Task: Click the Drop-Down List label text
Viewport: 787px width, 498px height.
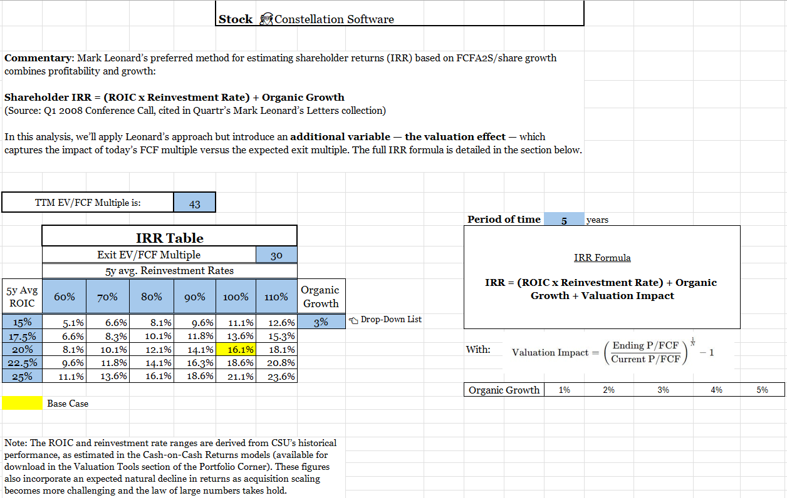Action: pyautogui.click(x=391, y=320)
